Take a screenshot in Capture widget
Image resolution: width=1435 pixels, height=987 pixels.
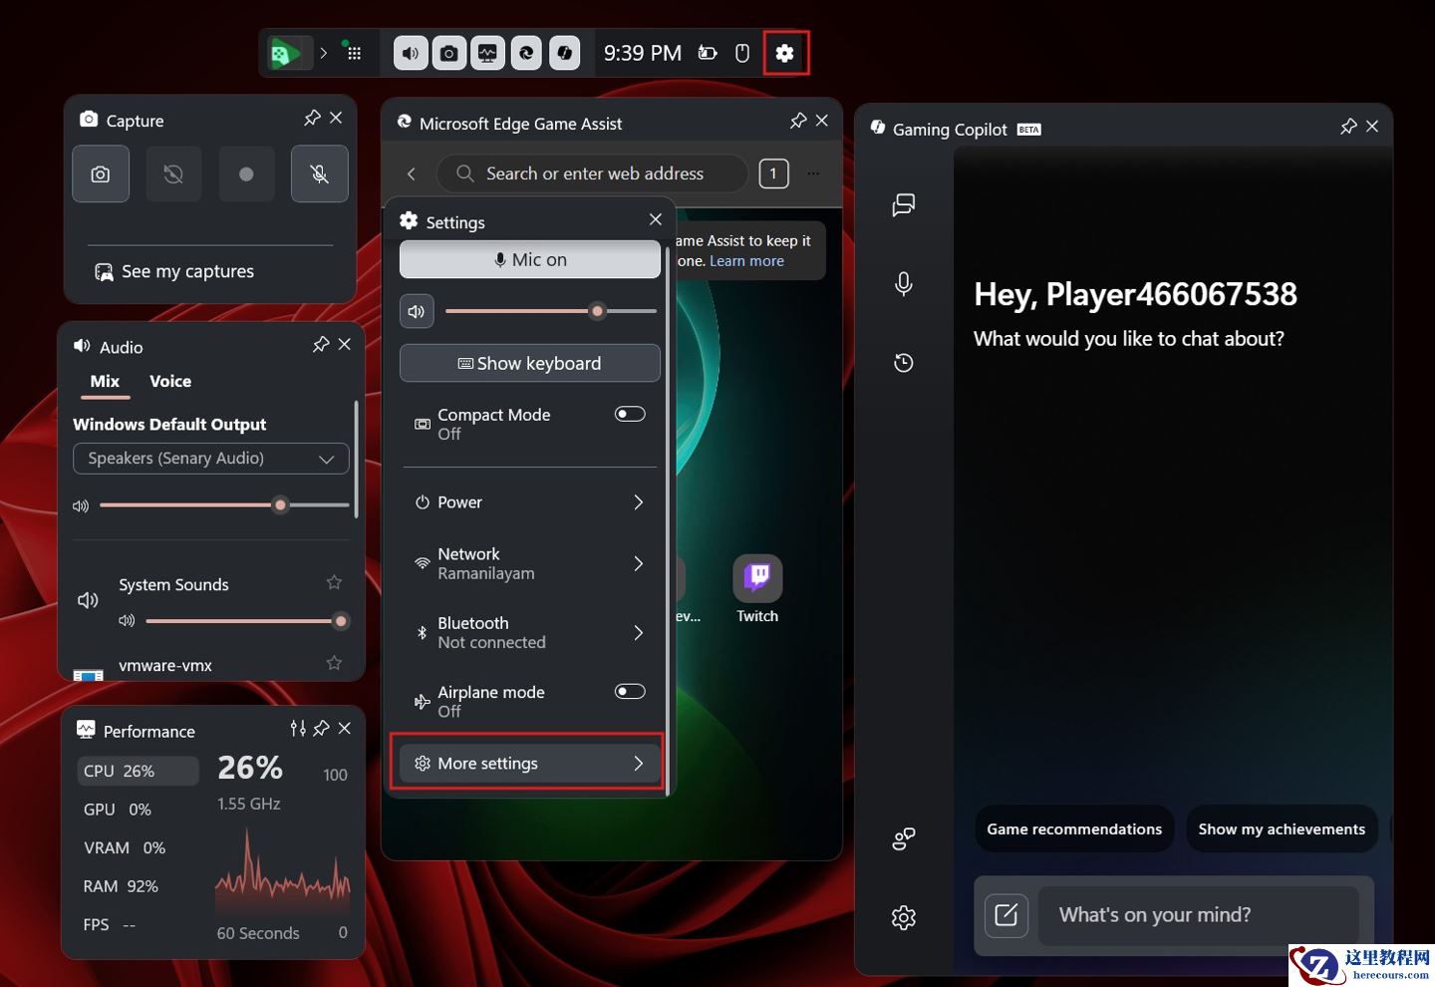click(x=101, y=173)
